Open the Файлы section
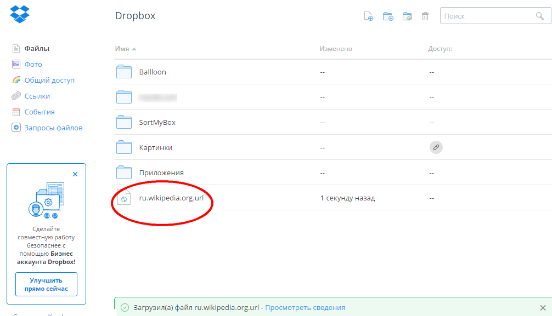Image resolution: width=552 pixels, height=316 pixels. click(x=37, y=49)
